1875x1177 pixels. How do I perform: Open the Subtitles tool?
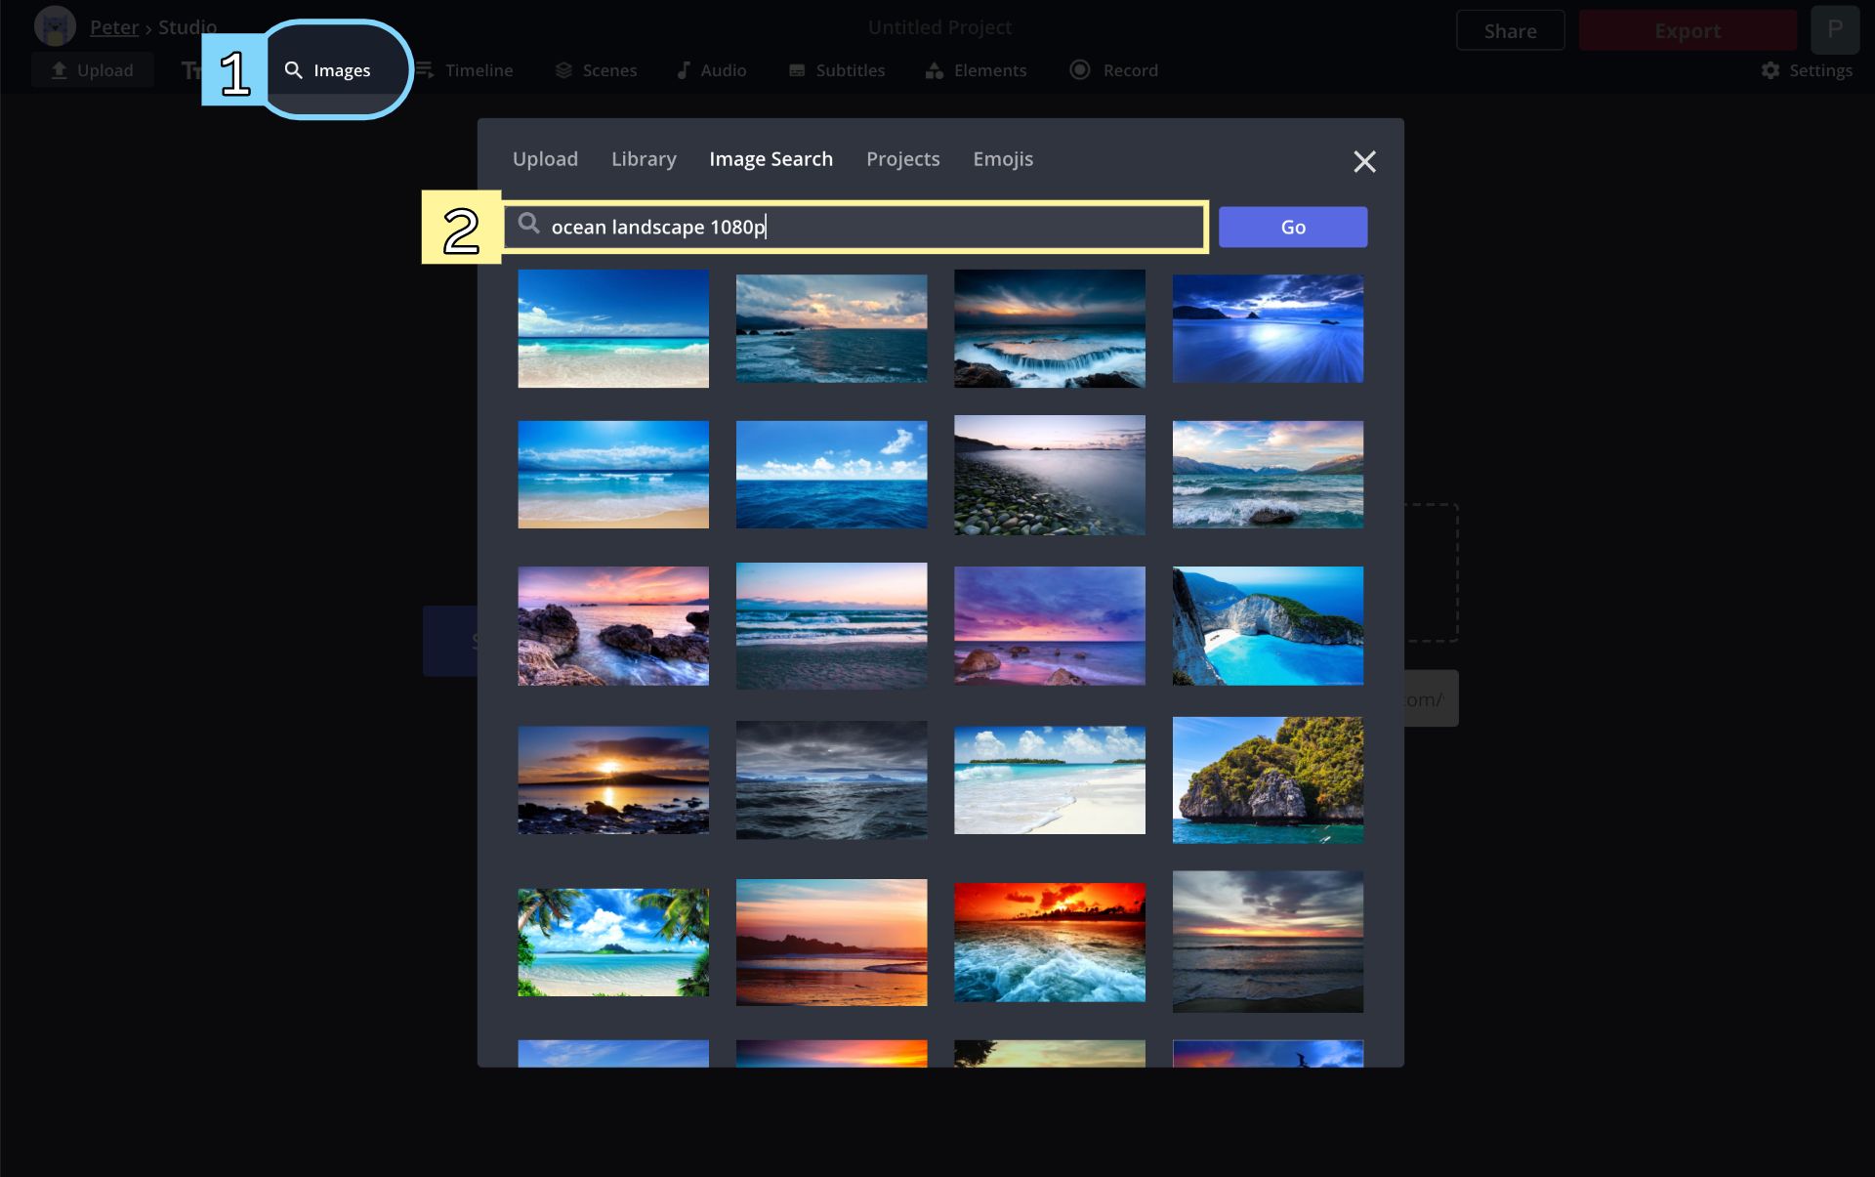point(837,70)
